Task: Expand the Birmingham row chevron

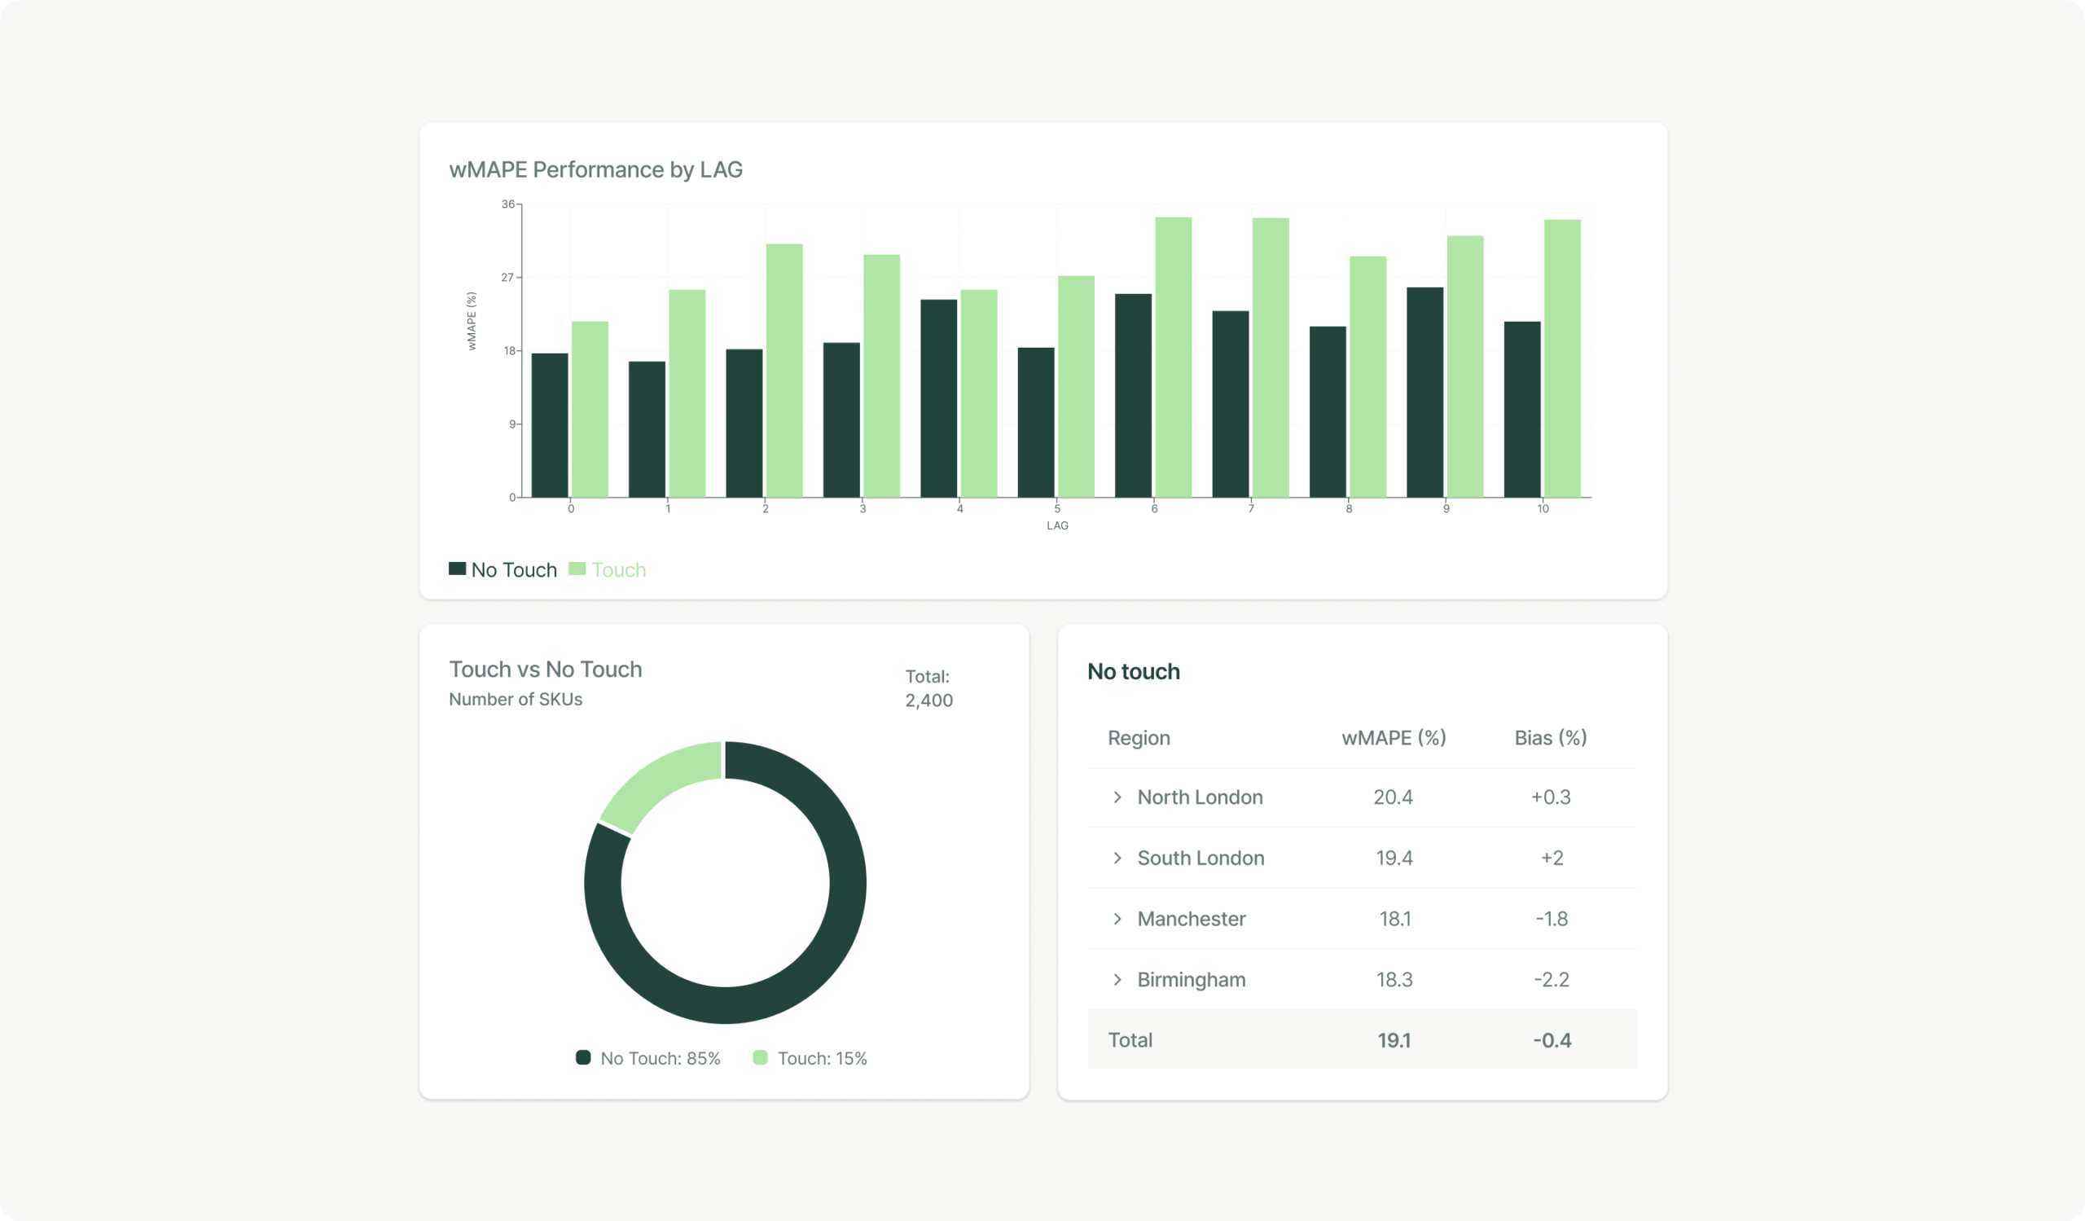Action: pyautogui.click(x=1117, y=980)
